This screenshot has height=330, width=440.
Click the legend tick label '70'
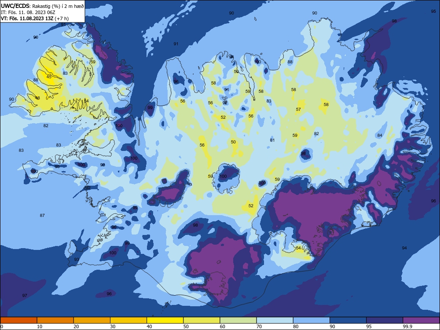259,326
